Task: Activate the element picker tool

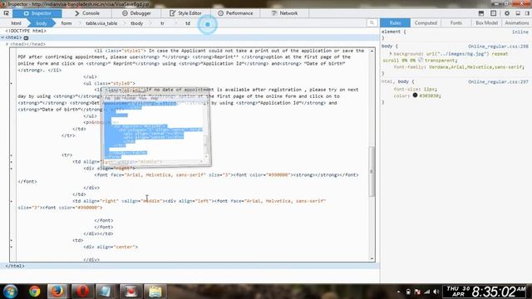Action: point(6,13)
